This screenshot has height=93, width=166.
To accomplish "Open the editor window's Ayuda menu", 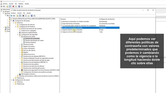I will 29,13.
